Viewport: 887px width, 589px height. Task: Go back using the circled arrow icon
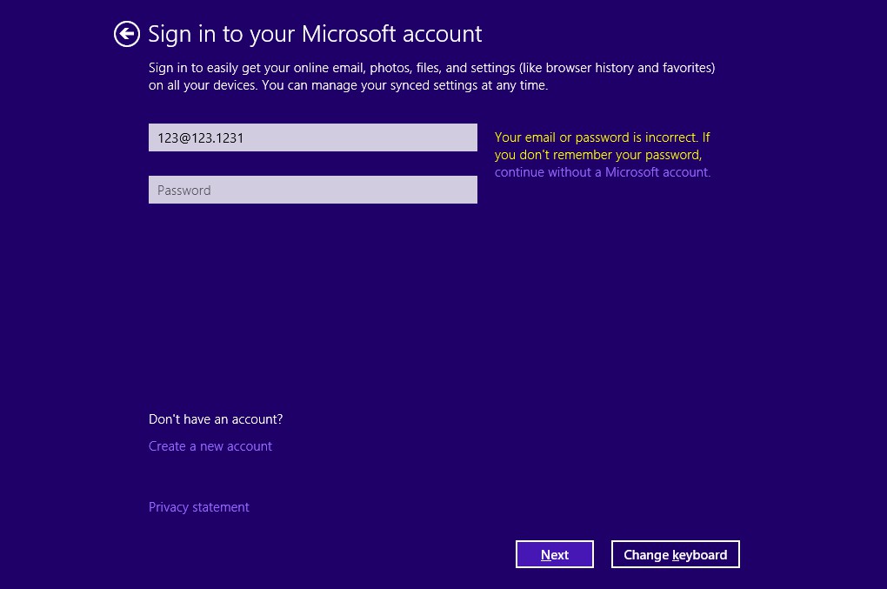(127, 34)
